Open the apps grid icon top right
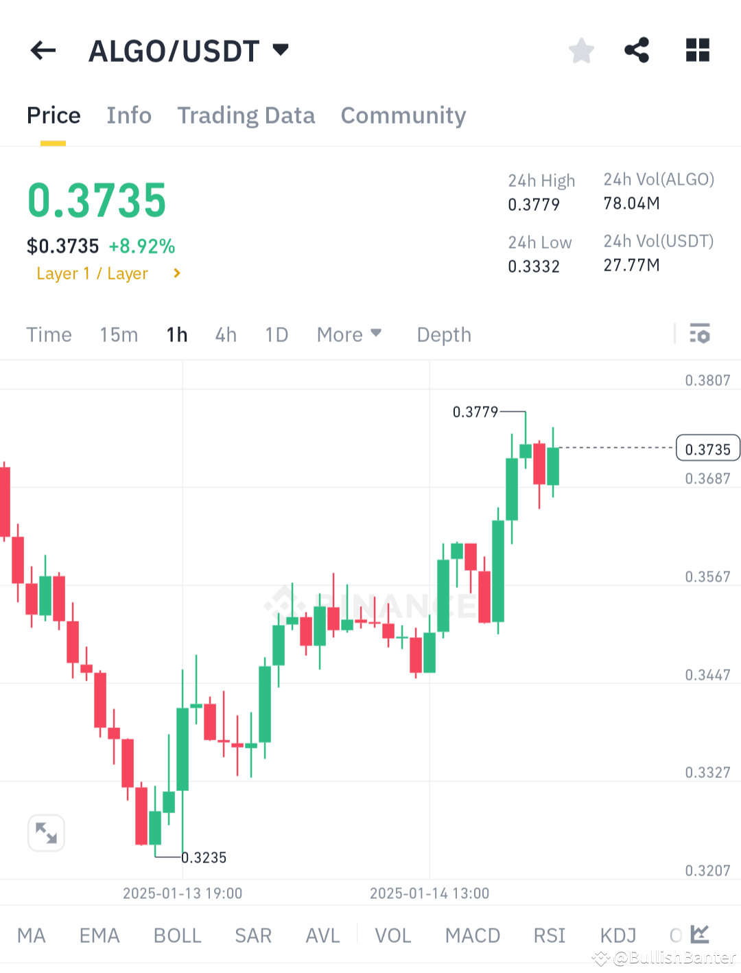Screen dimensions: 741x973 click(698, 50)
